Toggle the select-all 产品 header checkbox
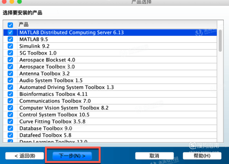 tap(10, 25)
